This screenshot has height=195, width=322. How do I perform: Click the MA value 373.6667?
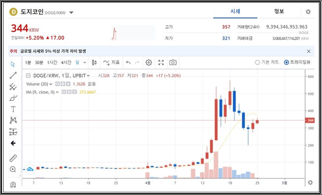tap(87, 92)
